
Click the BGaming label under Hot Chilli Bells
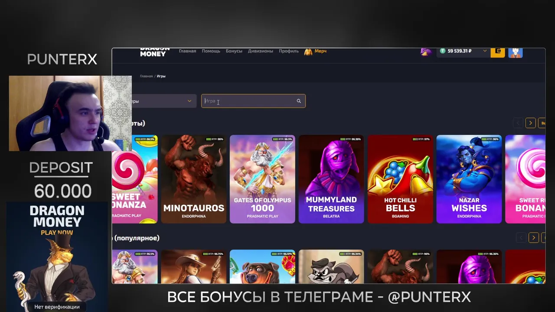[x=400, y=216]
